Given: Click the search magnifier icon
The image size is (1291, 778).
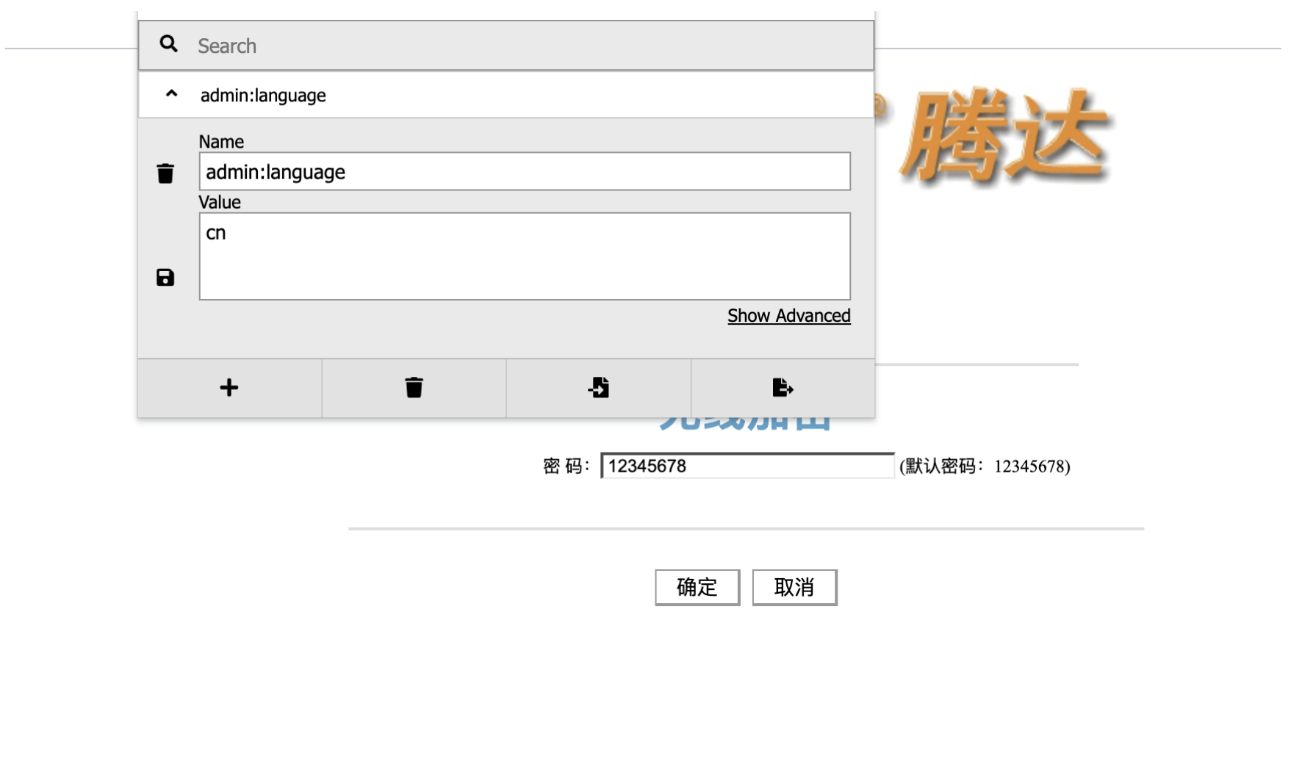Looking at the screenshot, I should click(168, 44).
